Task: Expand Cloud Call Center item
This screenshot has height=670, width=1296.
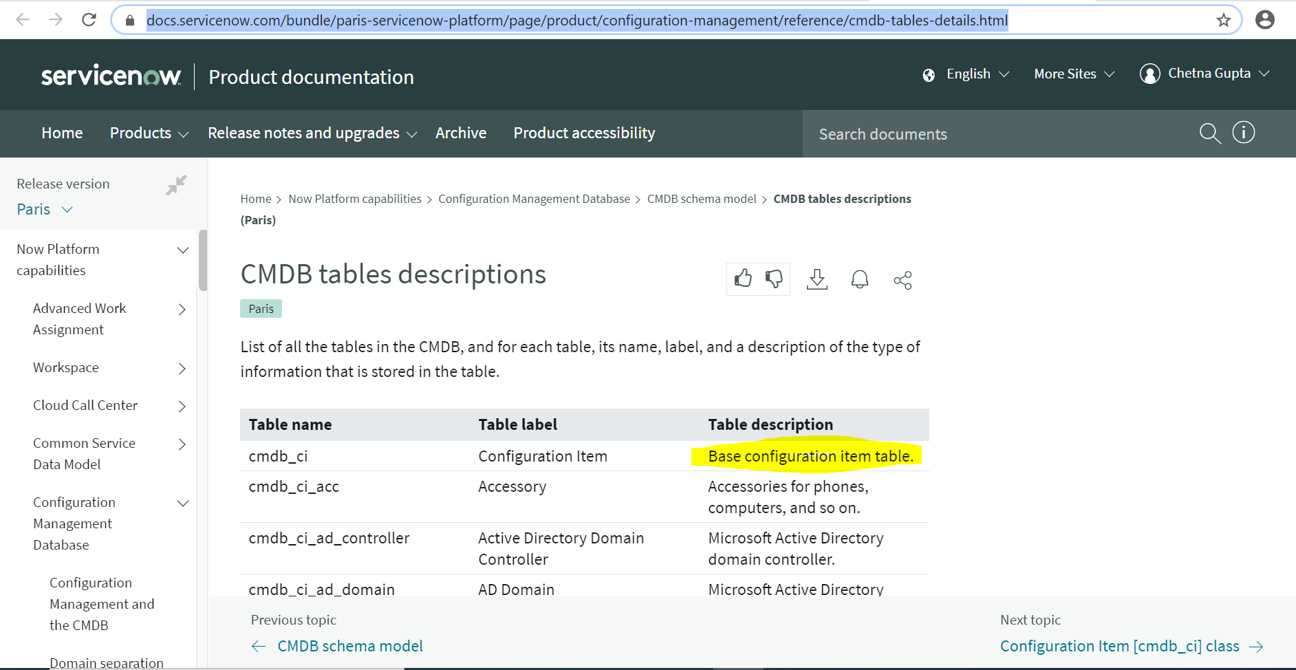Action: [x=182, y=407]
